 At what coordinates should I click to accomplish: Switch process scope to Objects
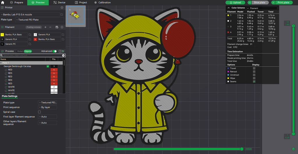[x=28, y=51]
